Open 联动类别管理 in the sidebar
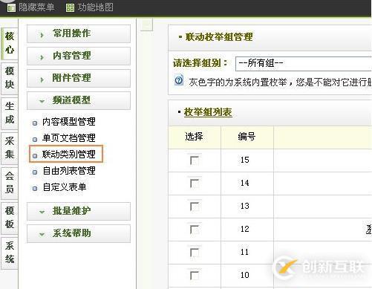 click(69, 155)
